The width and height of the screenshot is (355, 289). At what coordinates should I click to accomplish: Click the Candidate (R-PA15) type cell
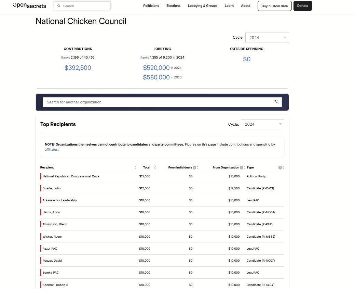[260, 224]
